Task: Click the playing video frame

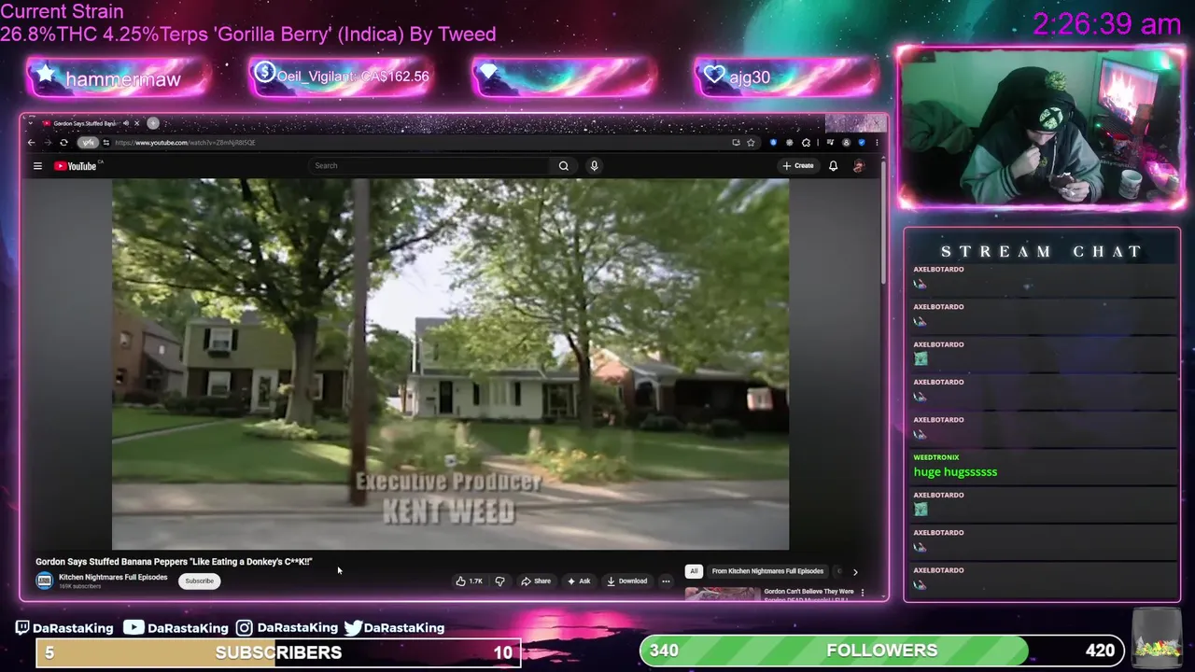Action: click(450, 364)
